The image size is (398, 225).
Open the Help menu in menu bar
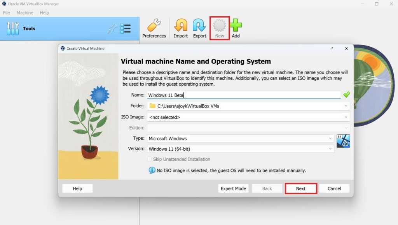coord(44,13)
